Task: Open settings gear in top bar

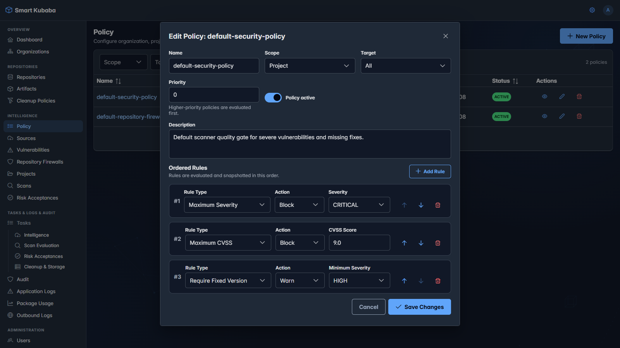Action: coord(592,10)
